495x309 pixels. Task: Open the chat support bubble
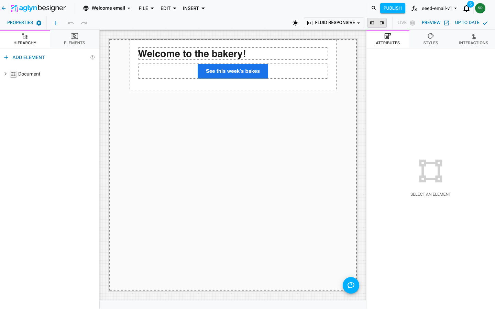click(351, 285)
